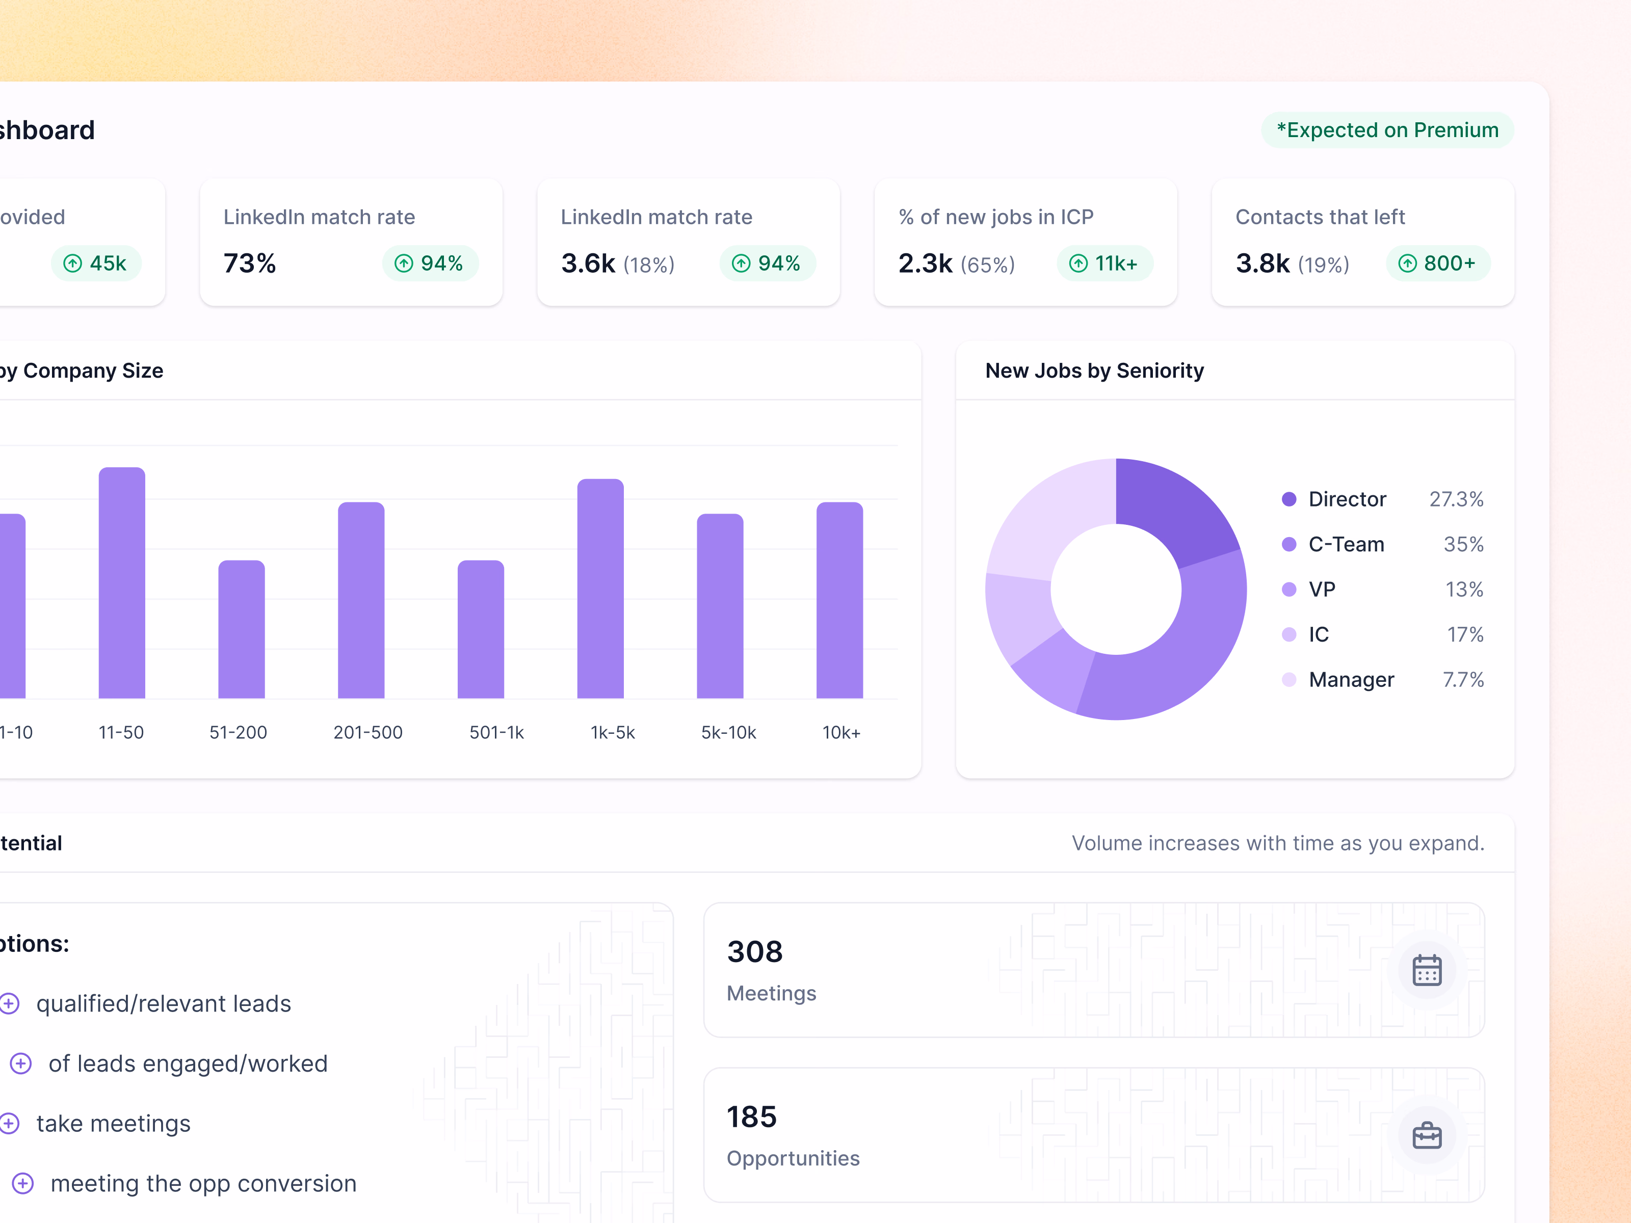The width and height of the screenshot is (1631, 1223).
Task: Click plus icon beside meeting the opp conversion
Action: [x=23, y=1183]
